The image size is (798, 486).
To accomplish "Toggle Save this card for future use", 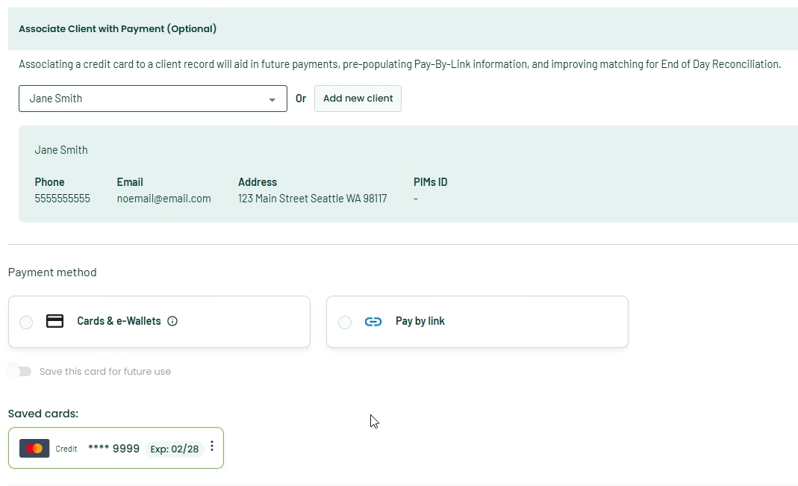I will 20,372.
